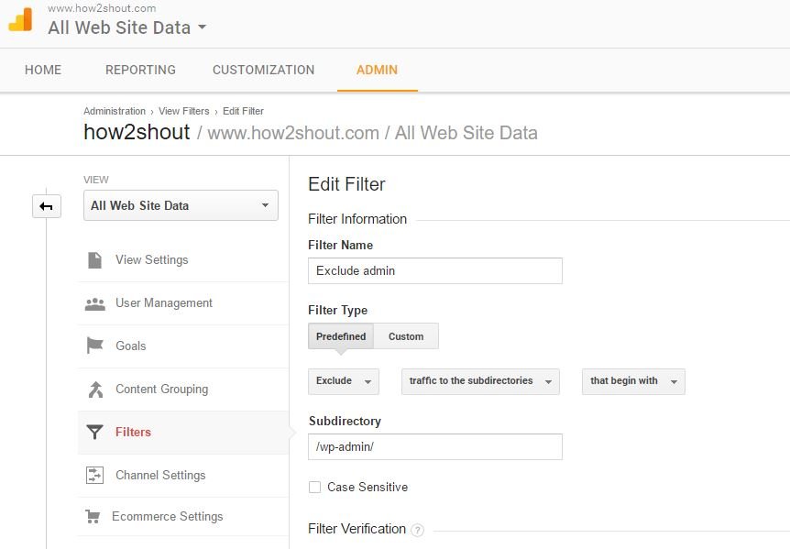Select the Predefined filter type

340,336
